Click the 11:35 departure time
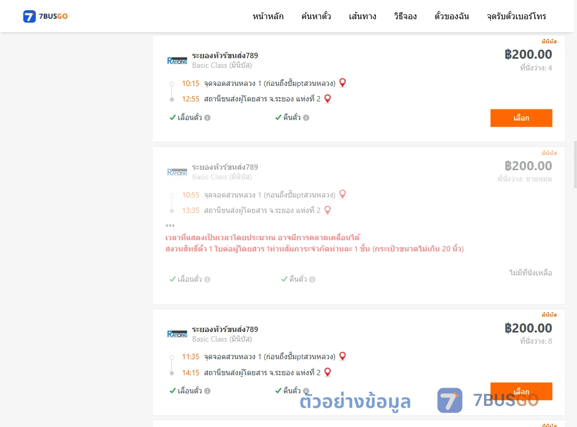The width and height of the screenshot is (577, 427). (191, 357)
